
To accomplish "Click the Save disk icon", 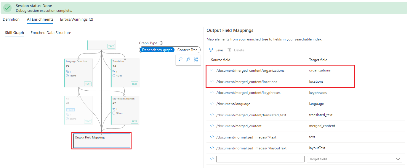I will point(211,50).
